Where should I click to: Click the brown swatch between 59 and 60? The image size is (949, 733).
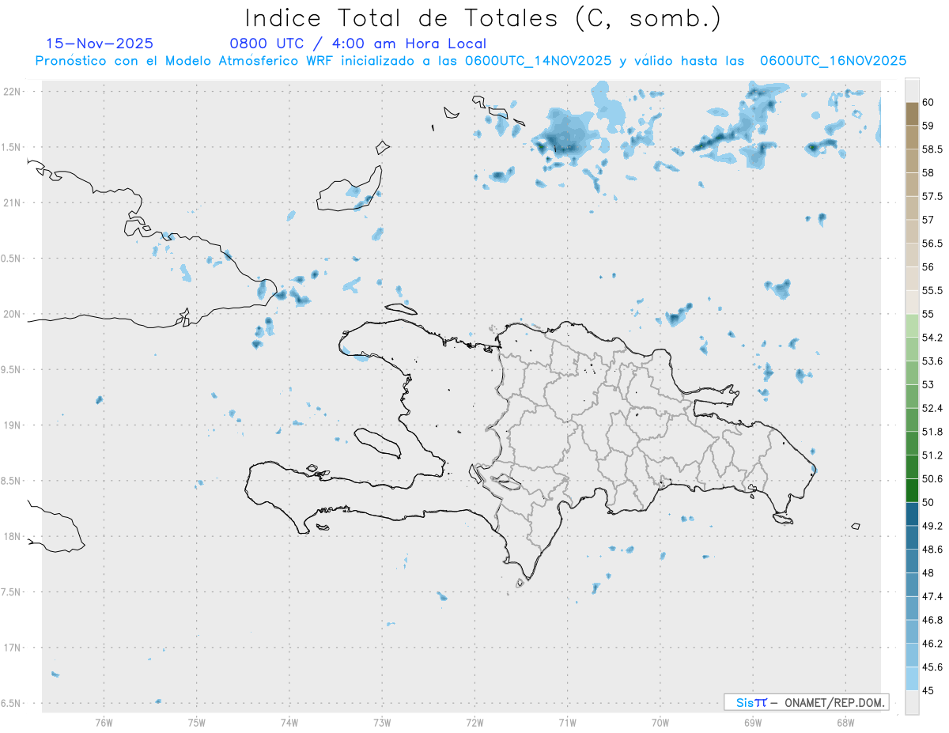point(912,114)
